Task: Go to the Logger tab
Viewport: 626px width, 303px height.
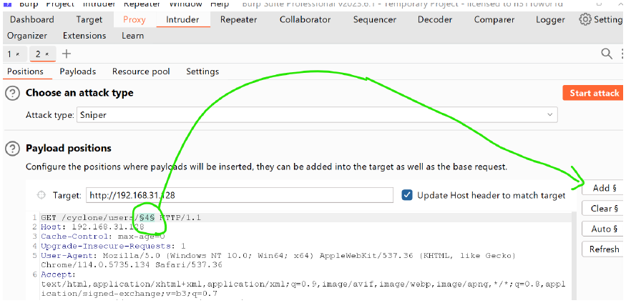Action: point(550,19)
